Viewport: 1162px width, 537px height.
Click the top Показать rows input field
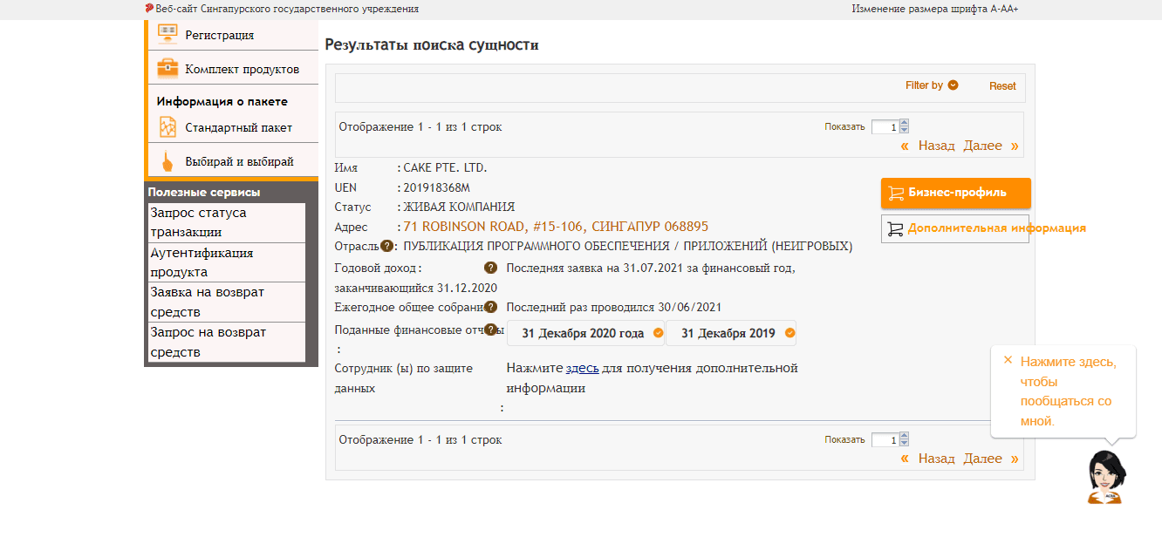[885, 127]
